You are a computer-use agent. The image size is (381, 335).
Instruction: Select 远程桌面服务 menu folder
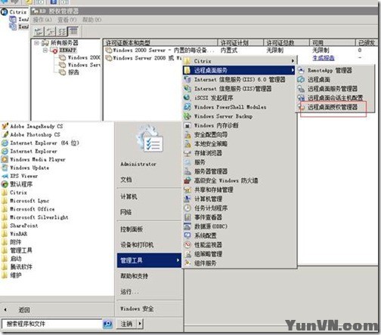[x=239, y=70]
